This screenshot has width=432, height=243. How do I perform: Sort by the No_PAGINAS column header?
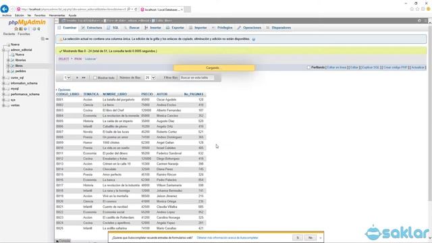click(194, 94)
